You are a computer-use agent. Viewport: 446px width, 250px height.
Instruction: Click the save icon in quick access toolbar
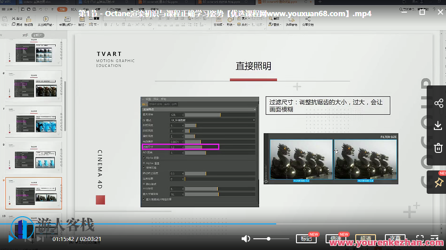pyautogui.click(x=23, y=9)
